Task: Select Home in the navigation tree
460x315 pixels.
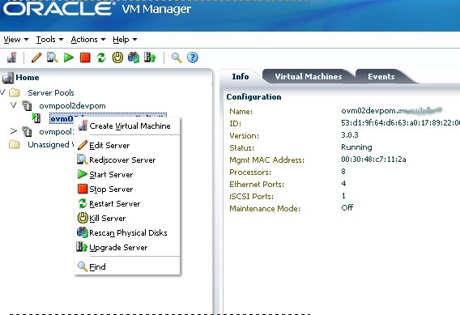Action: tap(28, 78)
